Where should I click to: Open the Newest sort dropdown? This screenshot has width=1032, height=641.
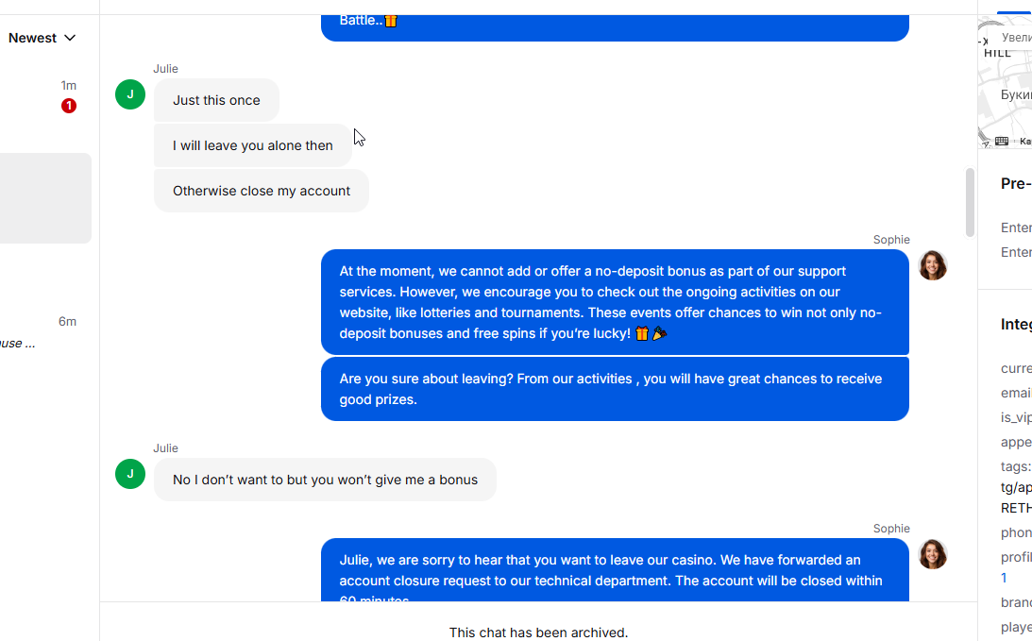(42, 38)
